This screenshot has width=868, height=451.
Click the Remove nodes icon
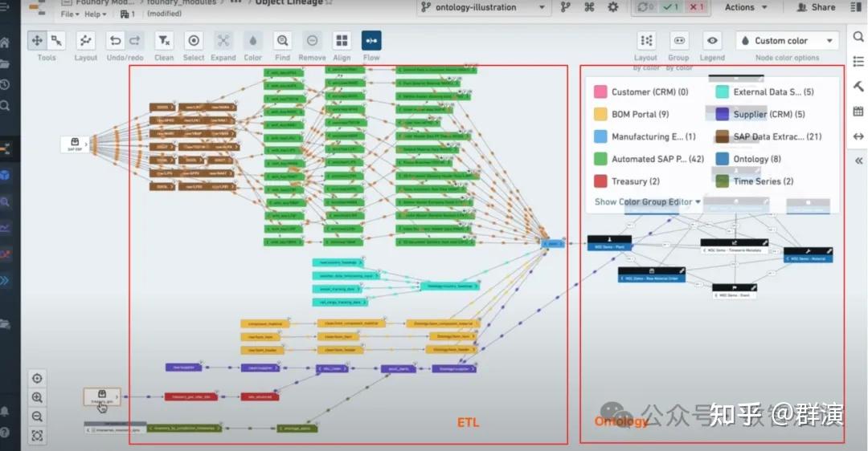coord(312,40)
